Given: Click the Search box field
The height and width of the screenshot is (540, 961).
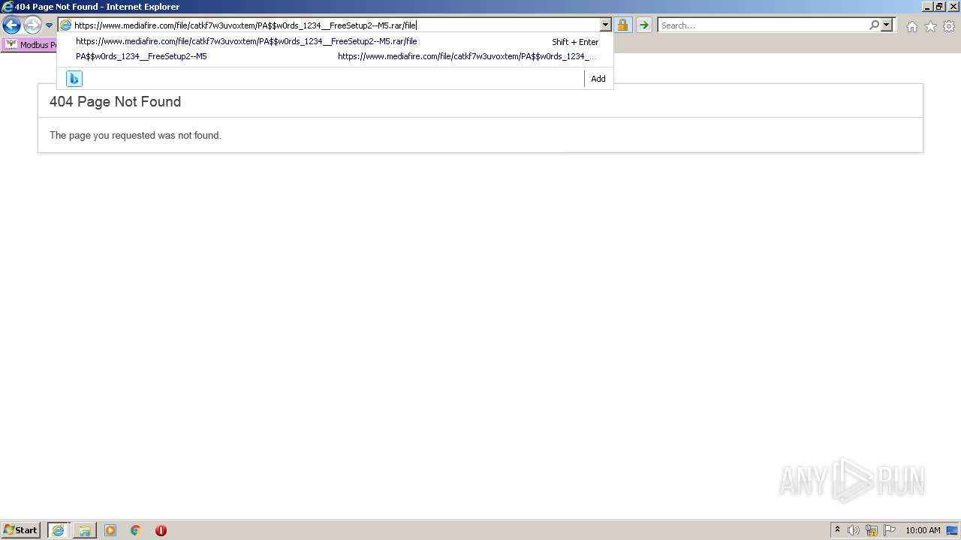Looking at the screenshot, I should click(763, 25).
